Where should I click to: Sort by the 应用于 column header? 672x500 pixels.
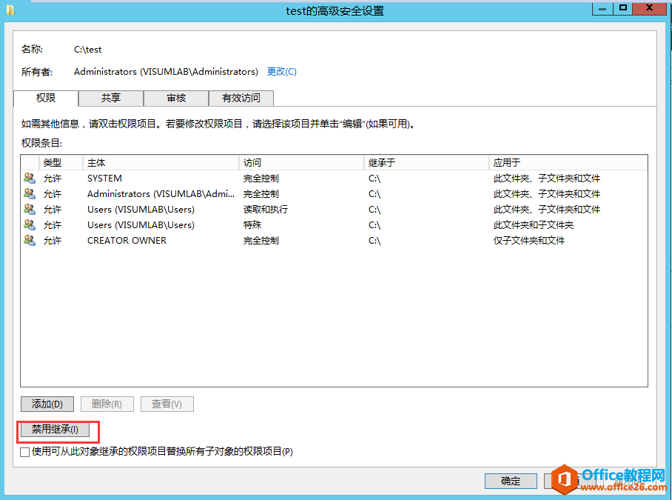click(568, 162)
